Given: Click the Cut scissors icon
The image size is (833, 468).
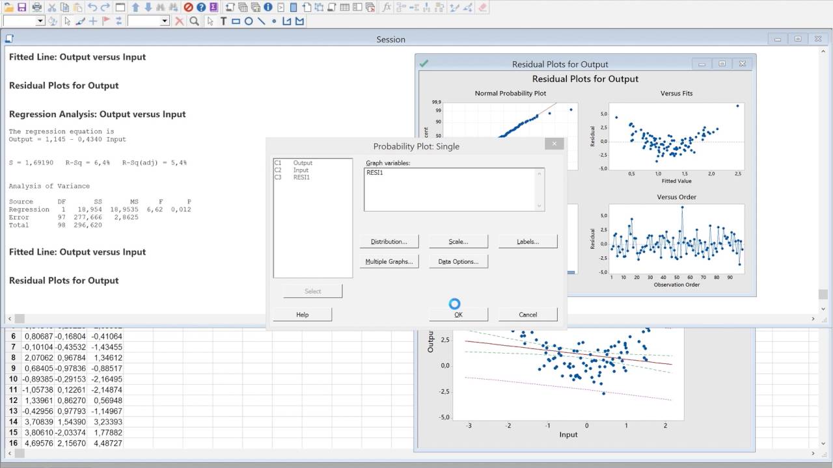Looking at the screenshot, I should click(x=52, y=7).
